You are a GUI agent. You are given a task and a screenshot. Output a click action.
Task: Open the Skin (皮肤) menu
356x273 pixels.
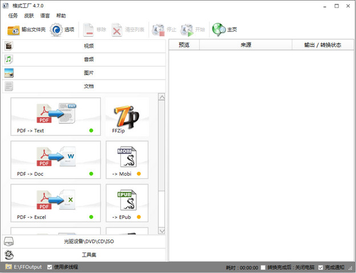point(29,16)
